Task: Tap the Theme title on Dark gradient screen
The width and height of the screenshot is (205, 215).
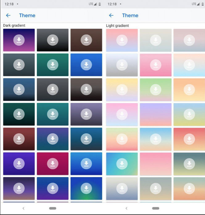Action: point(27,15)
